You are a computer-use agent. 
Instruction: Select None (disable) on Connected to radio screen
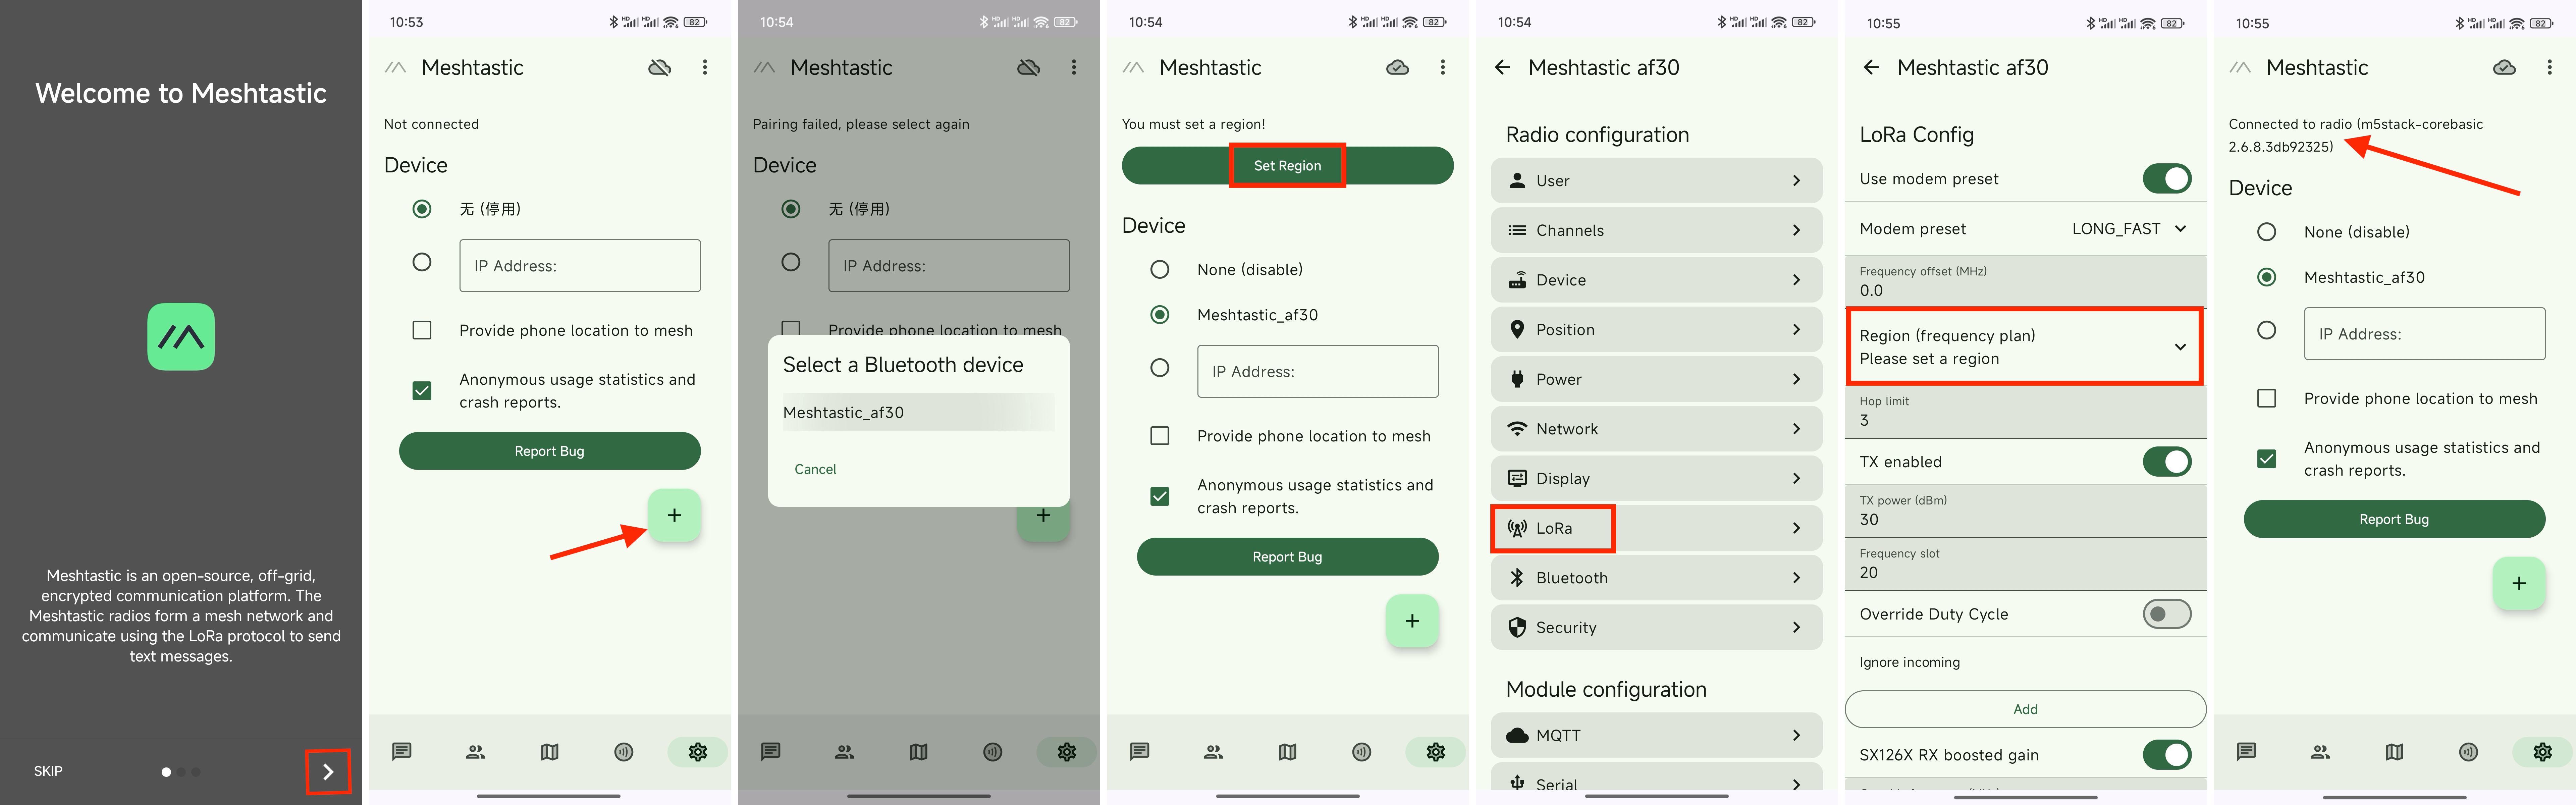point(2267,232)
